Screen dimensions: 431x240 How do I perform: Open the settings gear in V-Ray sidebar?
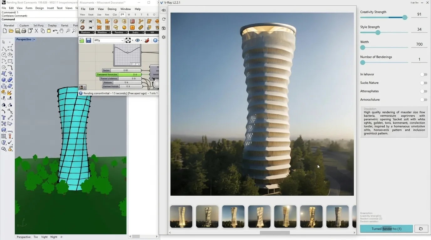coord(164,37)
